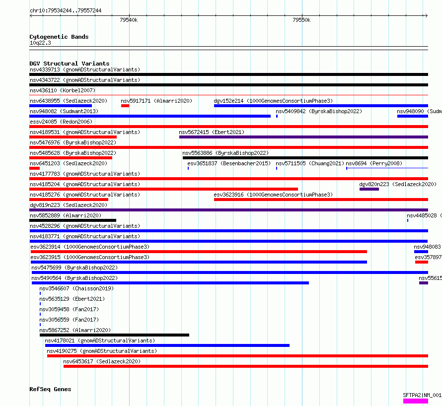This screenshot has width=442, height=406.
Task: Click the nsv5867252 Almarri2020 label
Action: click(75, 330)
